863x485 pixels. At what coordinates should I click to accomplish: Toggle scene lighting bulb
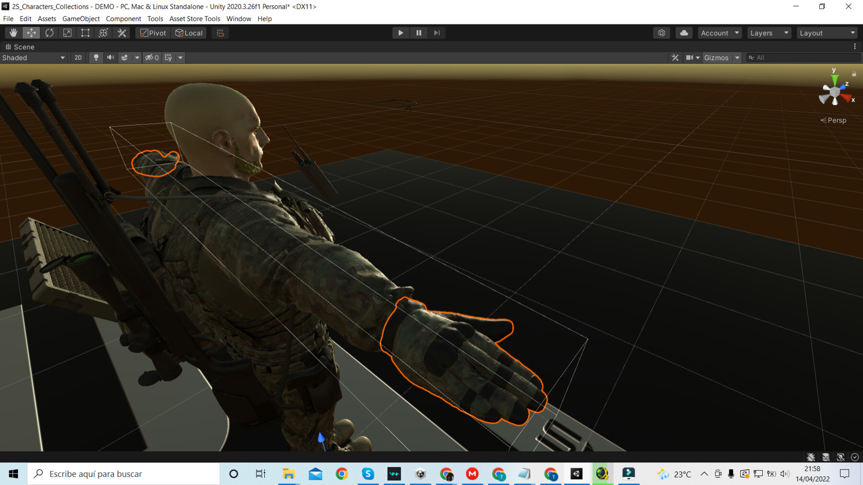tap(96, 57)
